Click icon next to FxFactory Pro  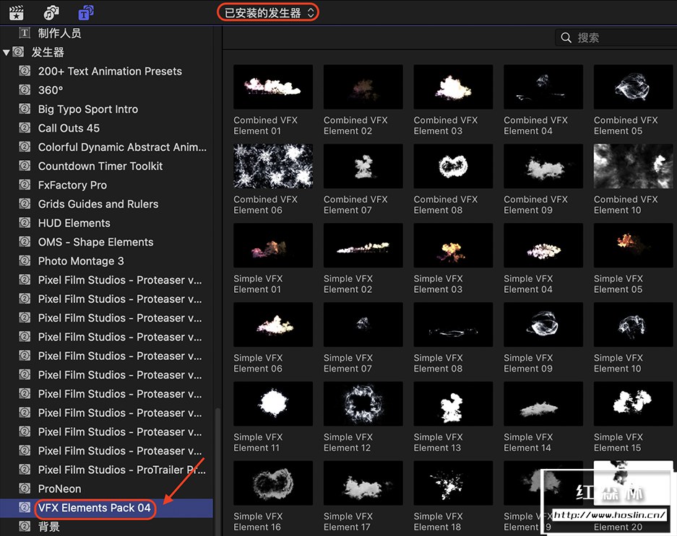(25, 185)
